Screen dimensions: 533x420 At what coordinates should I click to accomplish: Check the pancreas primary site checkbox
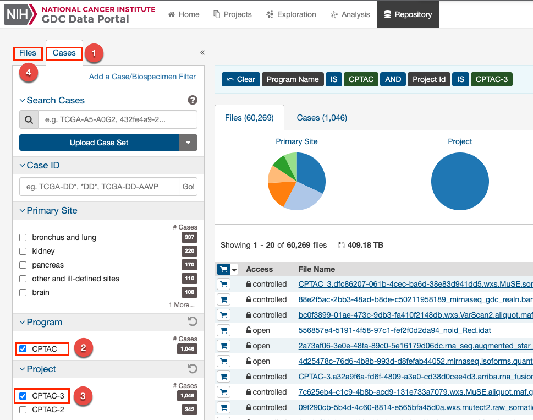click(x=23, y=265)
